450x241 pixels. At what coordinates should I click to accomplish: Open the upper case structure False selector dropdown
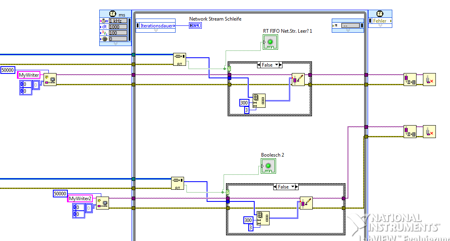coord(276,65)
